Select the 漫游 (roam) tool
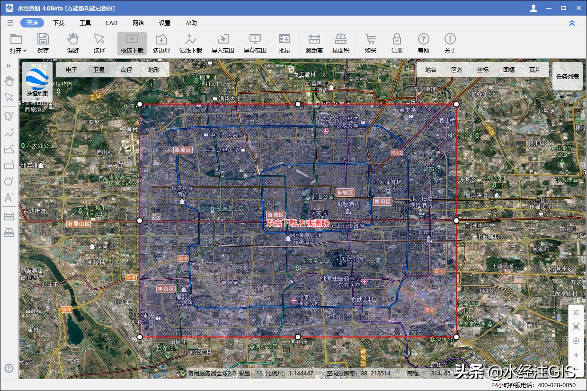 pyautogui.click(x=72, y=44)
